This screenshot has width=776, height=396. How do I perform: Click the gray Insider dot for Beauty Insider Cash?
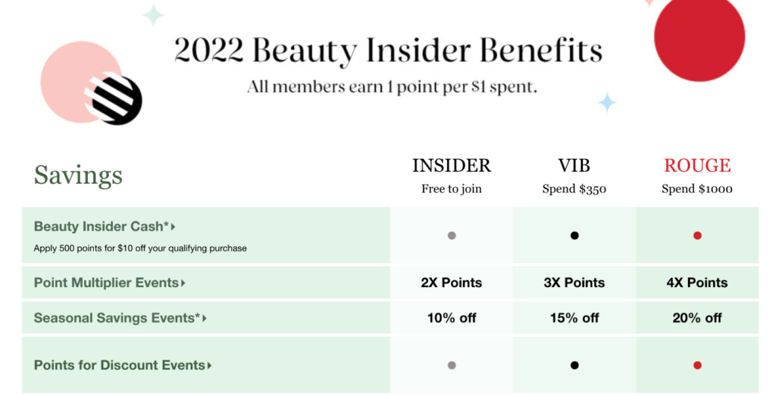(x=452, y=235)
